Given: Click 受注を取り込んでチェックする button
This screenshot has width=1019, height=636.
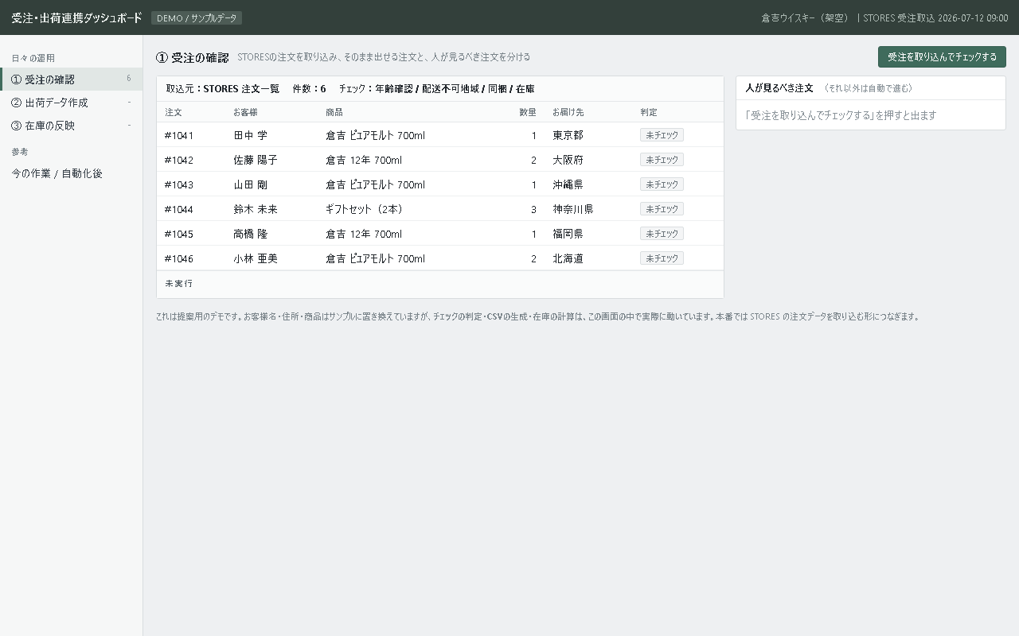Looking at the screenshot, I should (942, 57).
